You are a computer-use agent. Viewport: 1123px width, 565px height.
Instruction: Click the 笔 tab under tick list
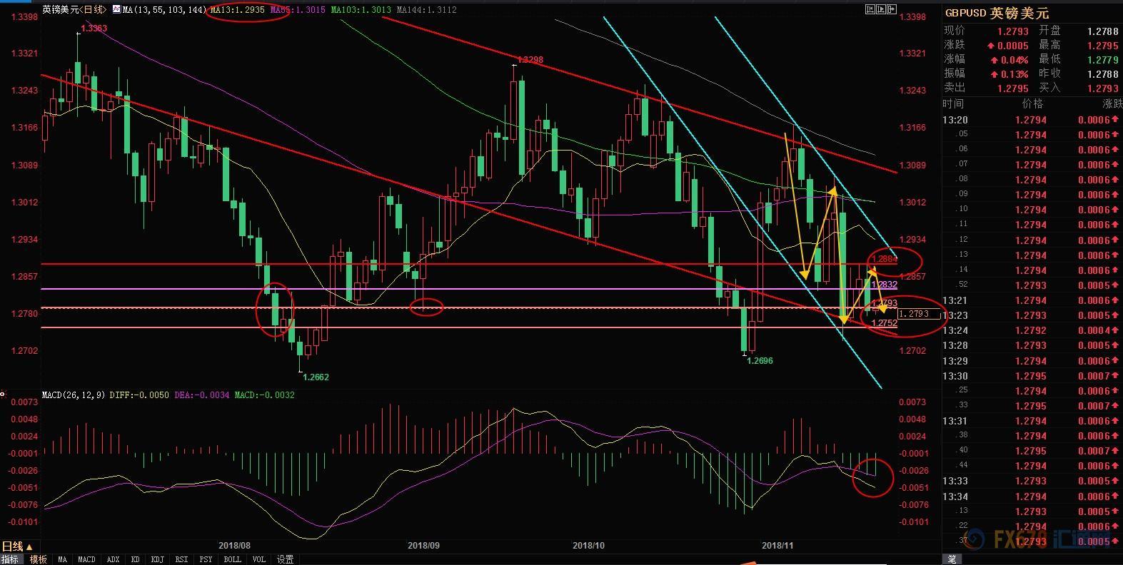[952, 559]
